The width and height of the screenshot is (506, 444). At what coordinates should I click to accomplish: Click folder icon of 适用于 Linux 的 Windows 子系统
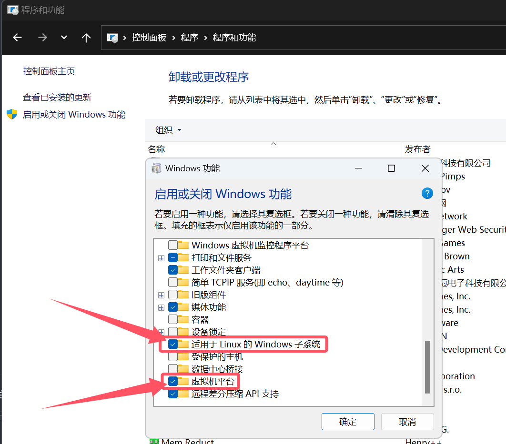click(x=183, y=344)
